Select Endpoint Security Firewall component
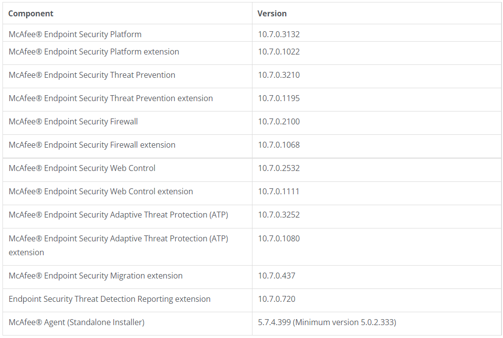This screenshot has width=503, height=338. (x=73, y=121)
